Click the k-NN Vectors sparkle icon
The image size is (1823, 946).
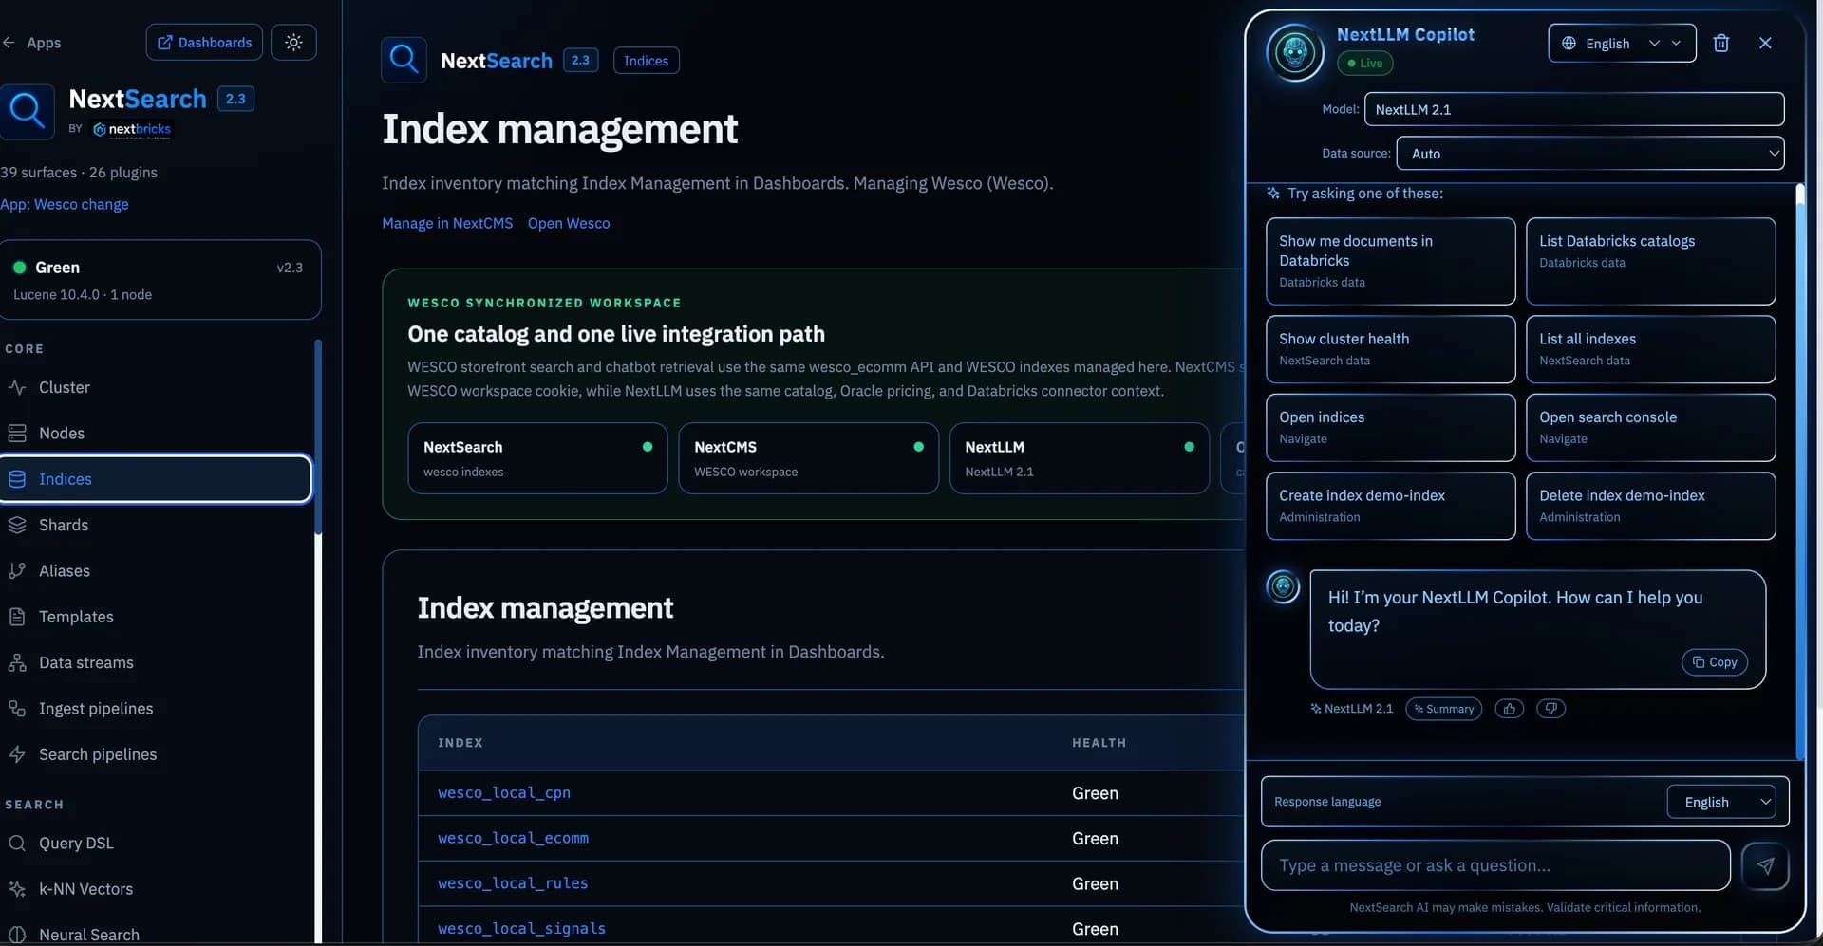17,889
